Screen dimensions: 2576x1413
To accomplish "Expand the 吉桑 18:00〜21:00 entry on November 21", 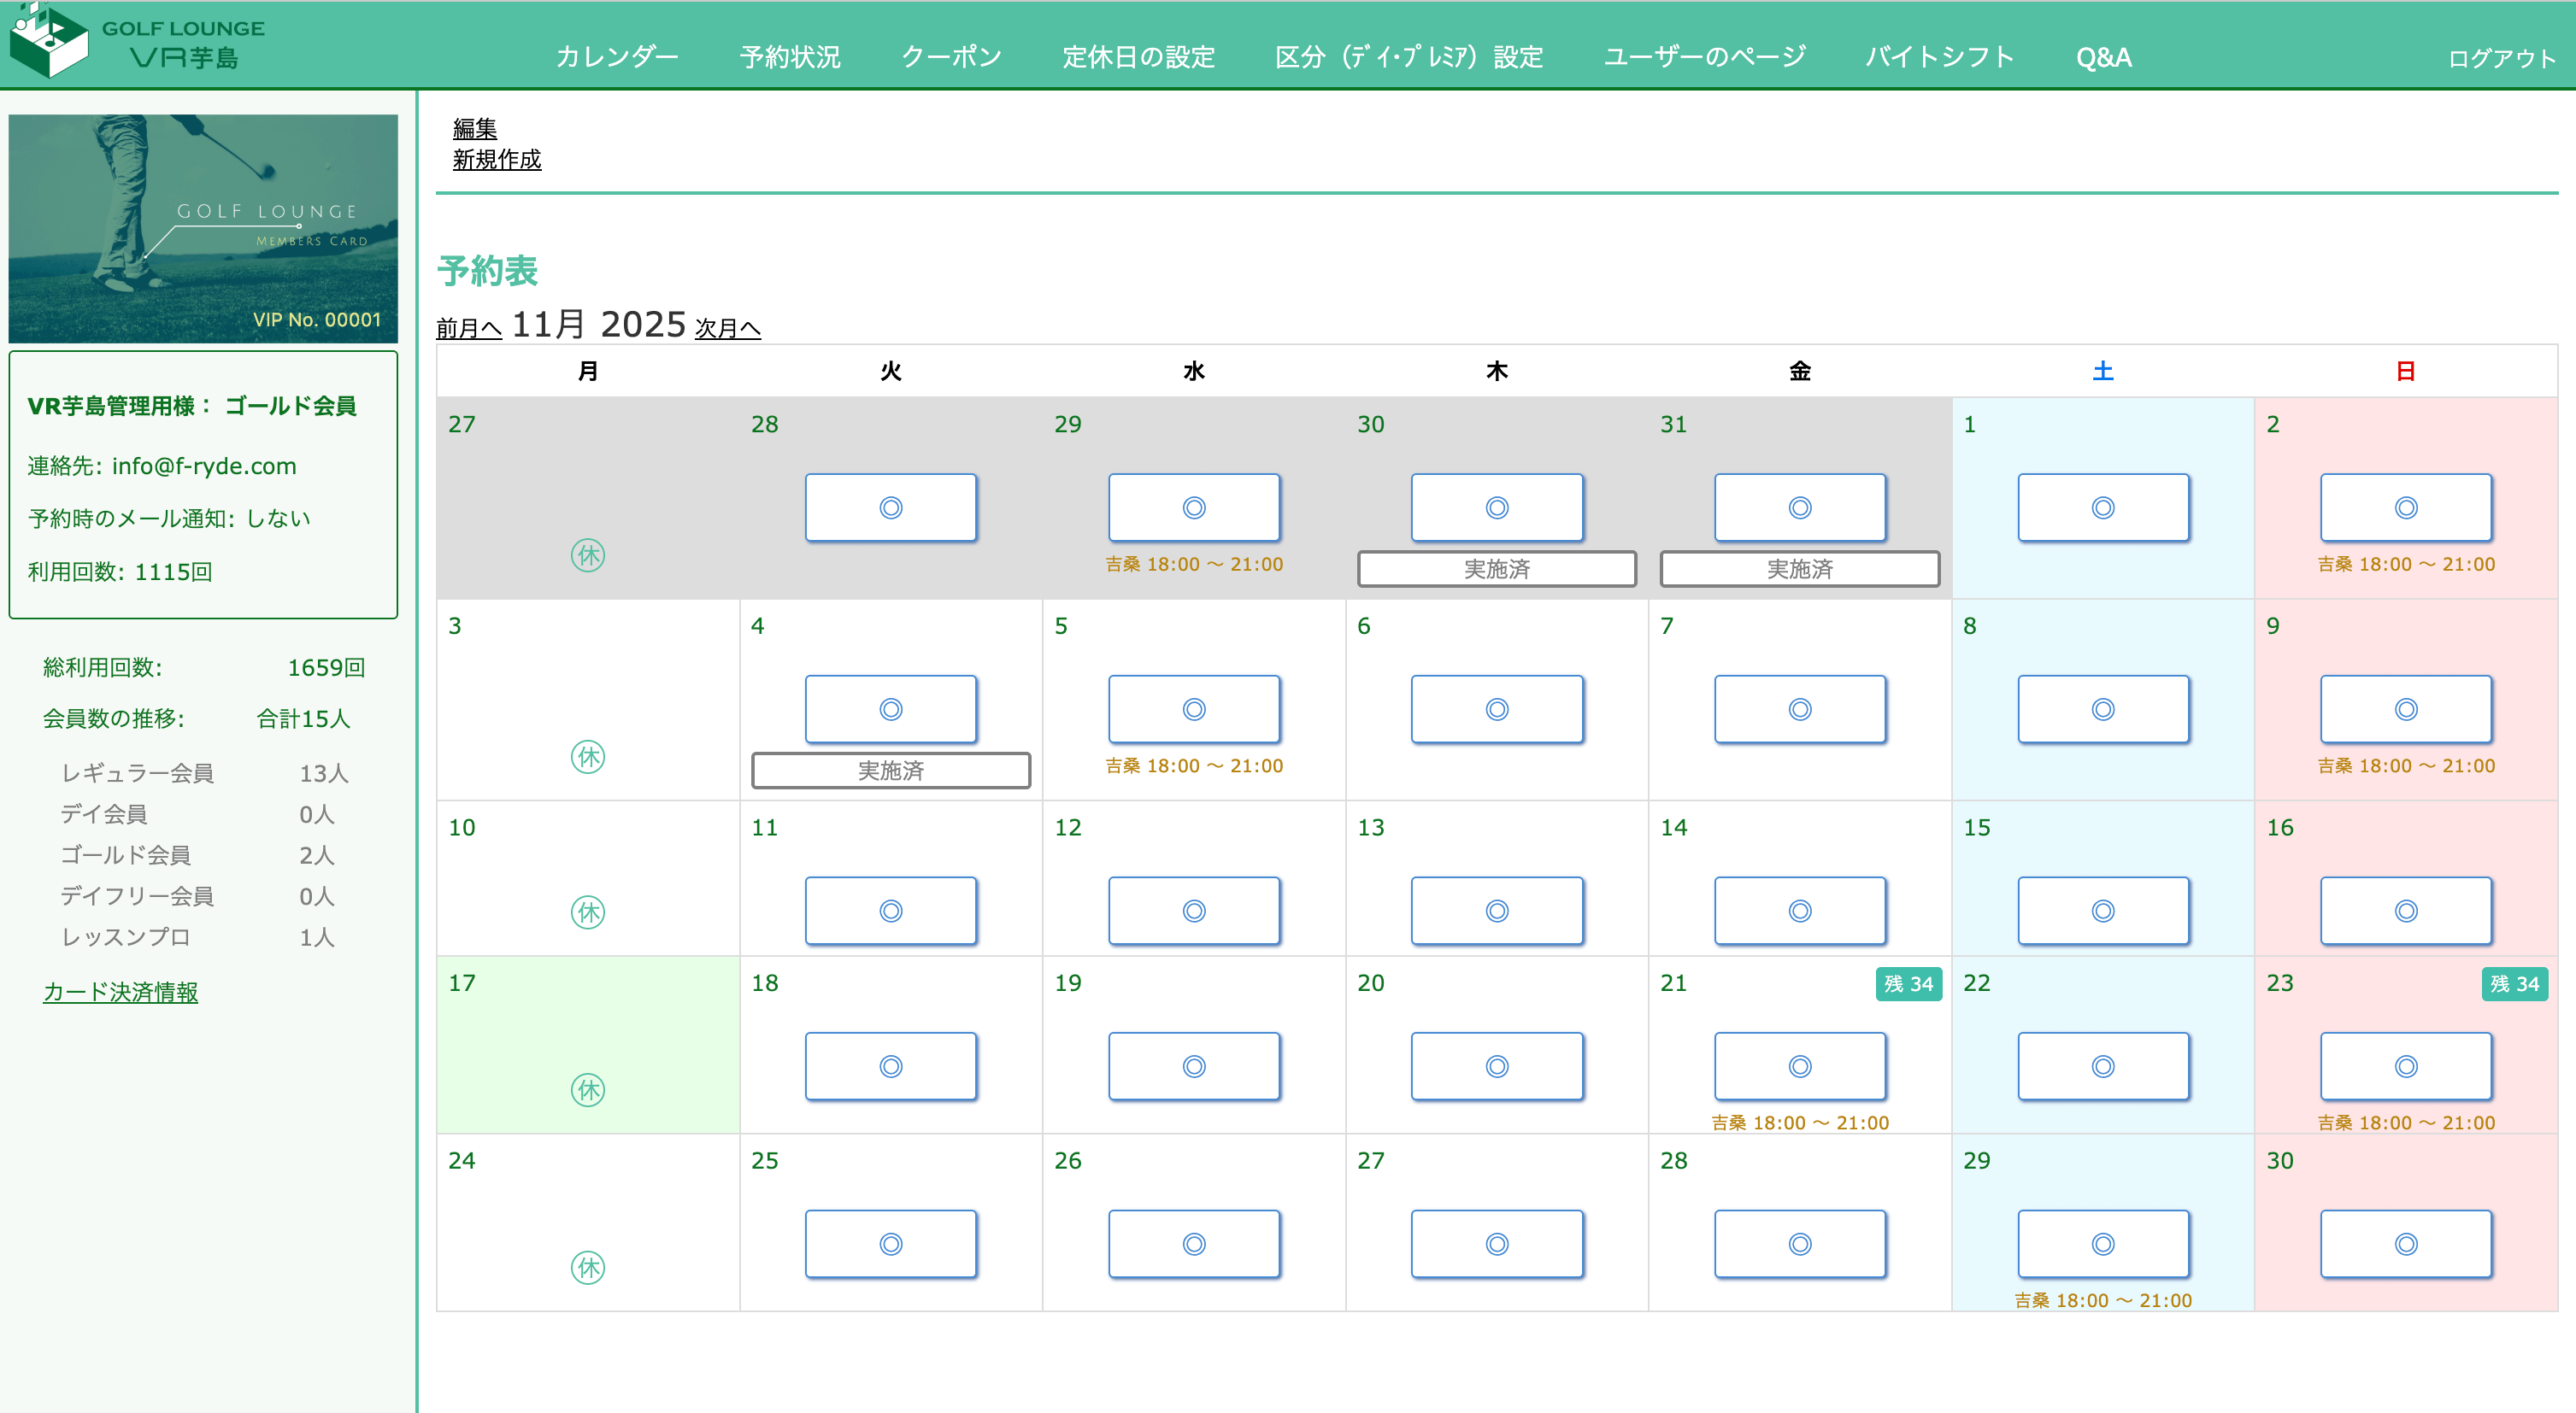I will tap(1799, 1121).
